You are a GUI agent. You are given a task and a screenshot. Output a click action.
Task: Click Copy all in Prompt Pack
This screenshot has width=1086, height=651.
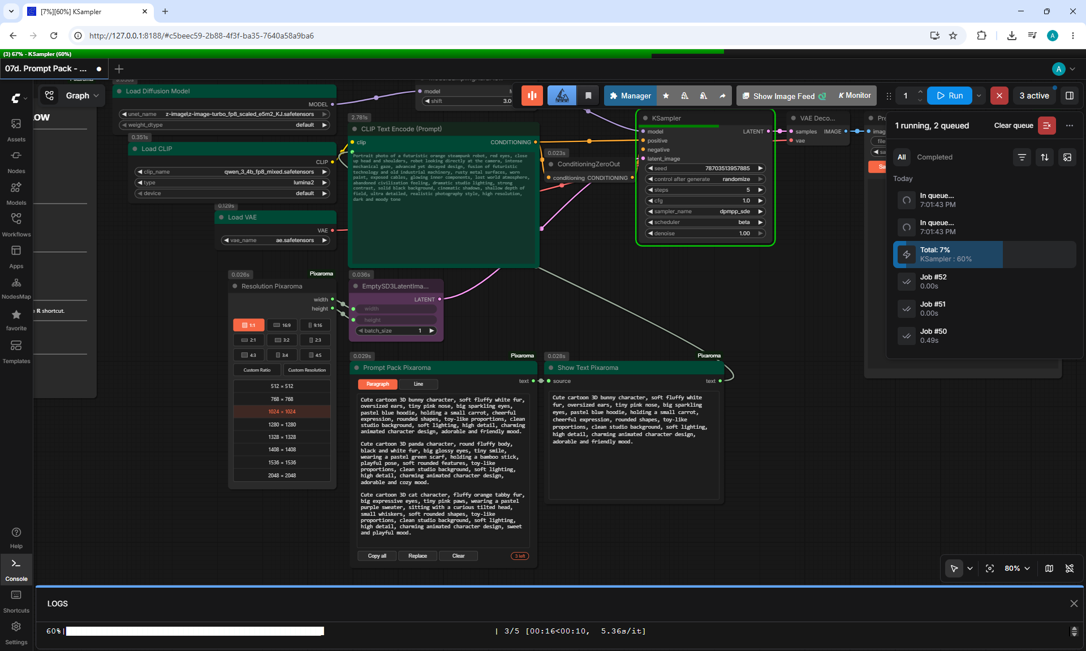(377, 556)
